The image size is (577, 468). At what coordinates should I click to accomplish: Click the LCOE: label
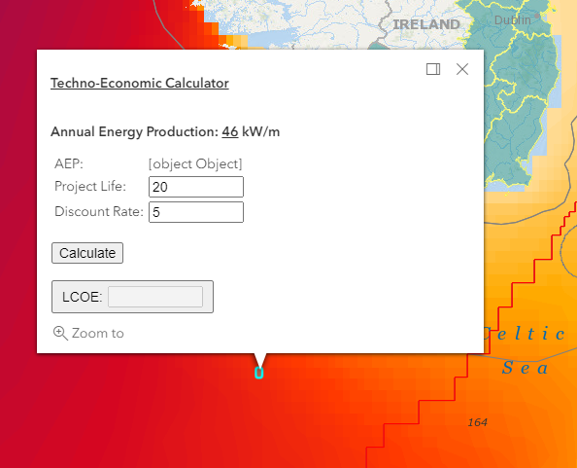82,297
